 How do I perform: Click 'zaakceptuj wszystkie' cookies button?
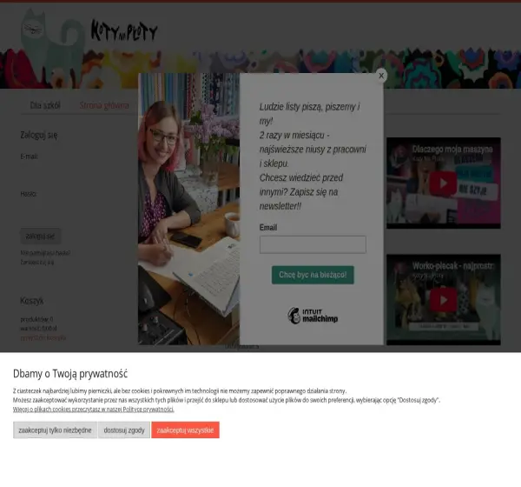coord(185,430)
